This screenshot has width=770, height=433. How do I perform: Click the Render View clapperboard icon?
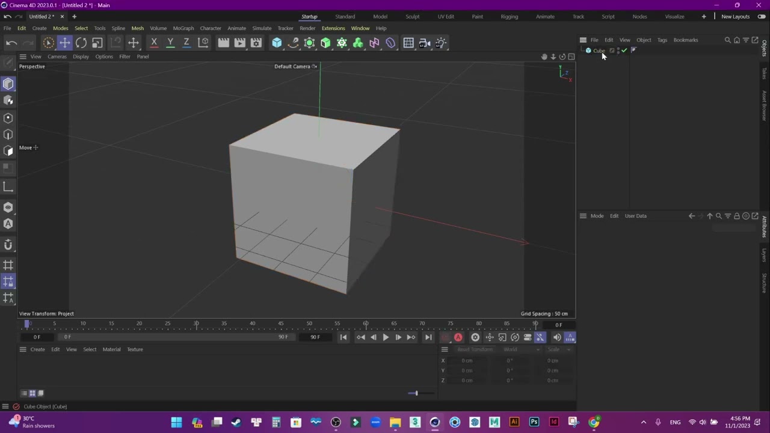tap(223, 43)
